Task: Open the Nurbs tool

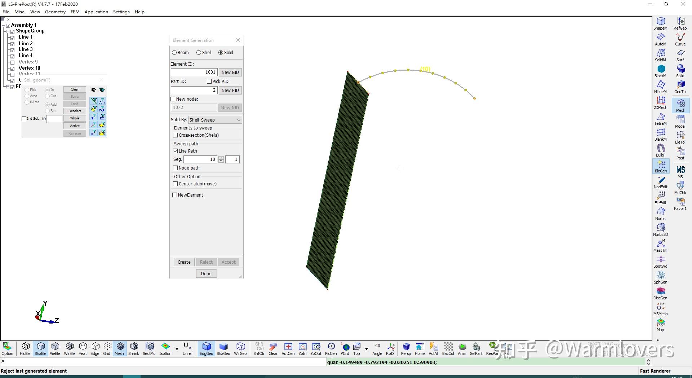Action: (660, 214)
